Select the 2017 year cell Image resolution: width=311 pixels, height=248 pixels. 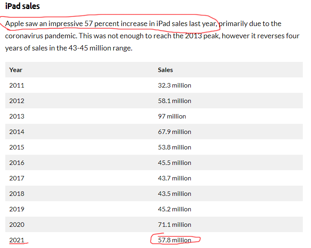pyautogui.click(x=17, y=178)
